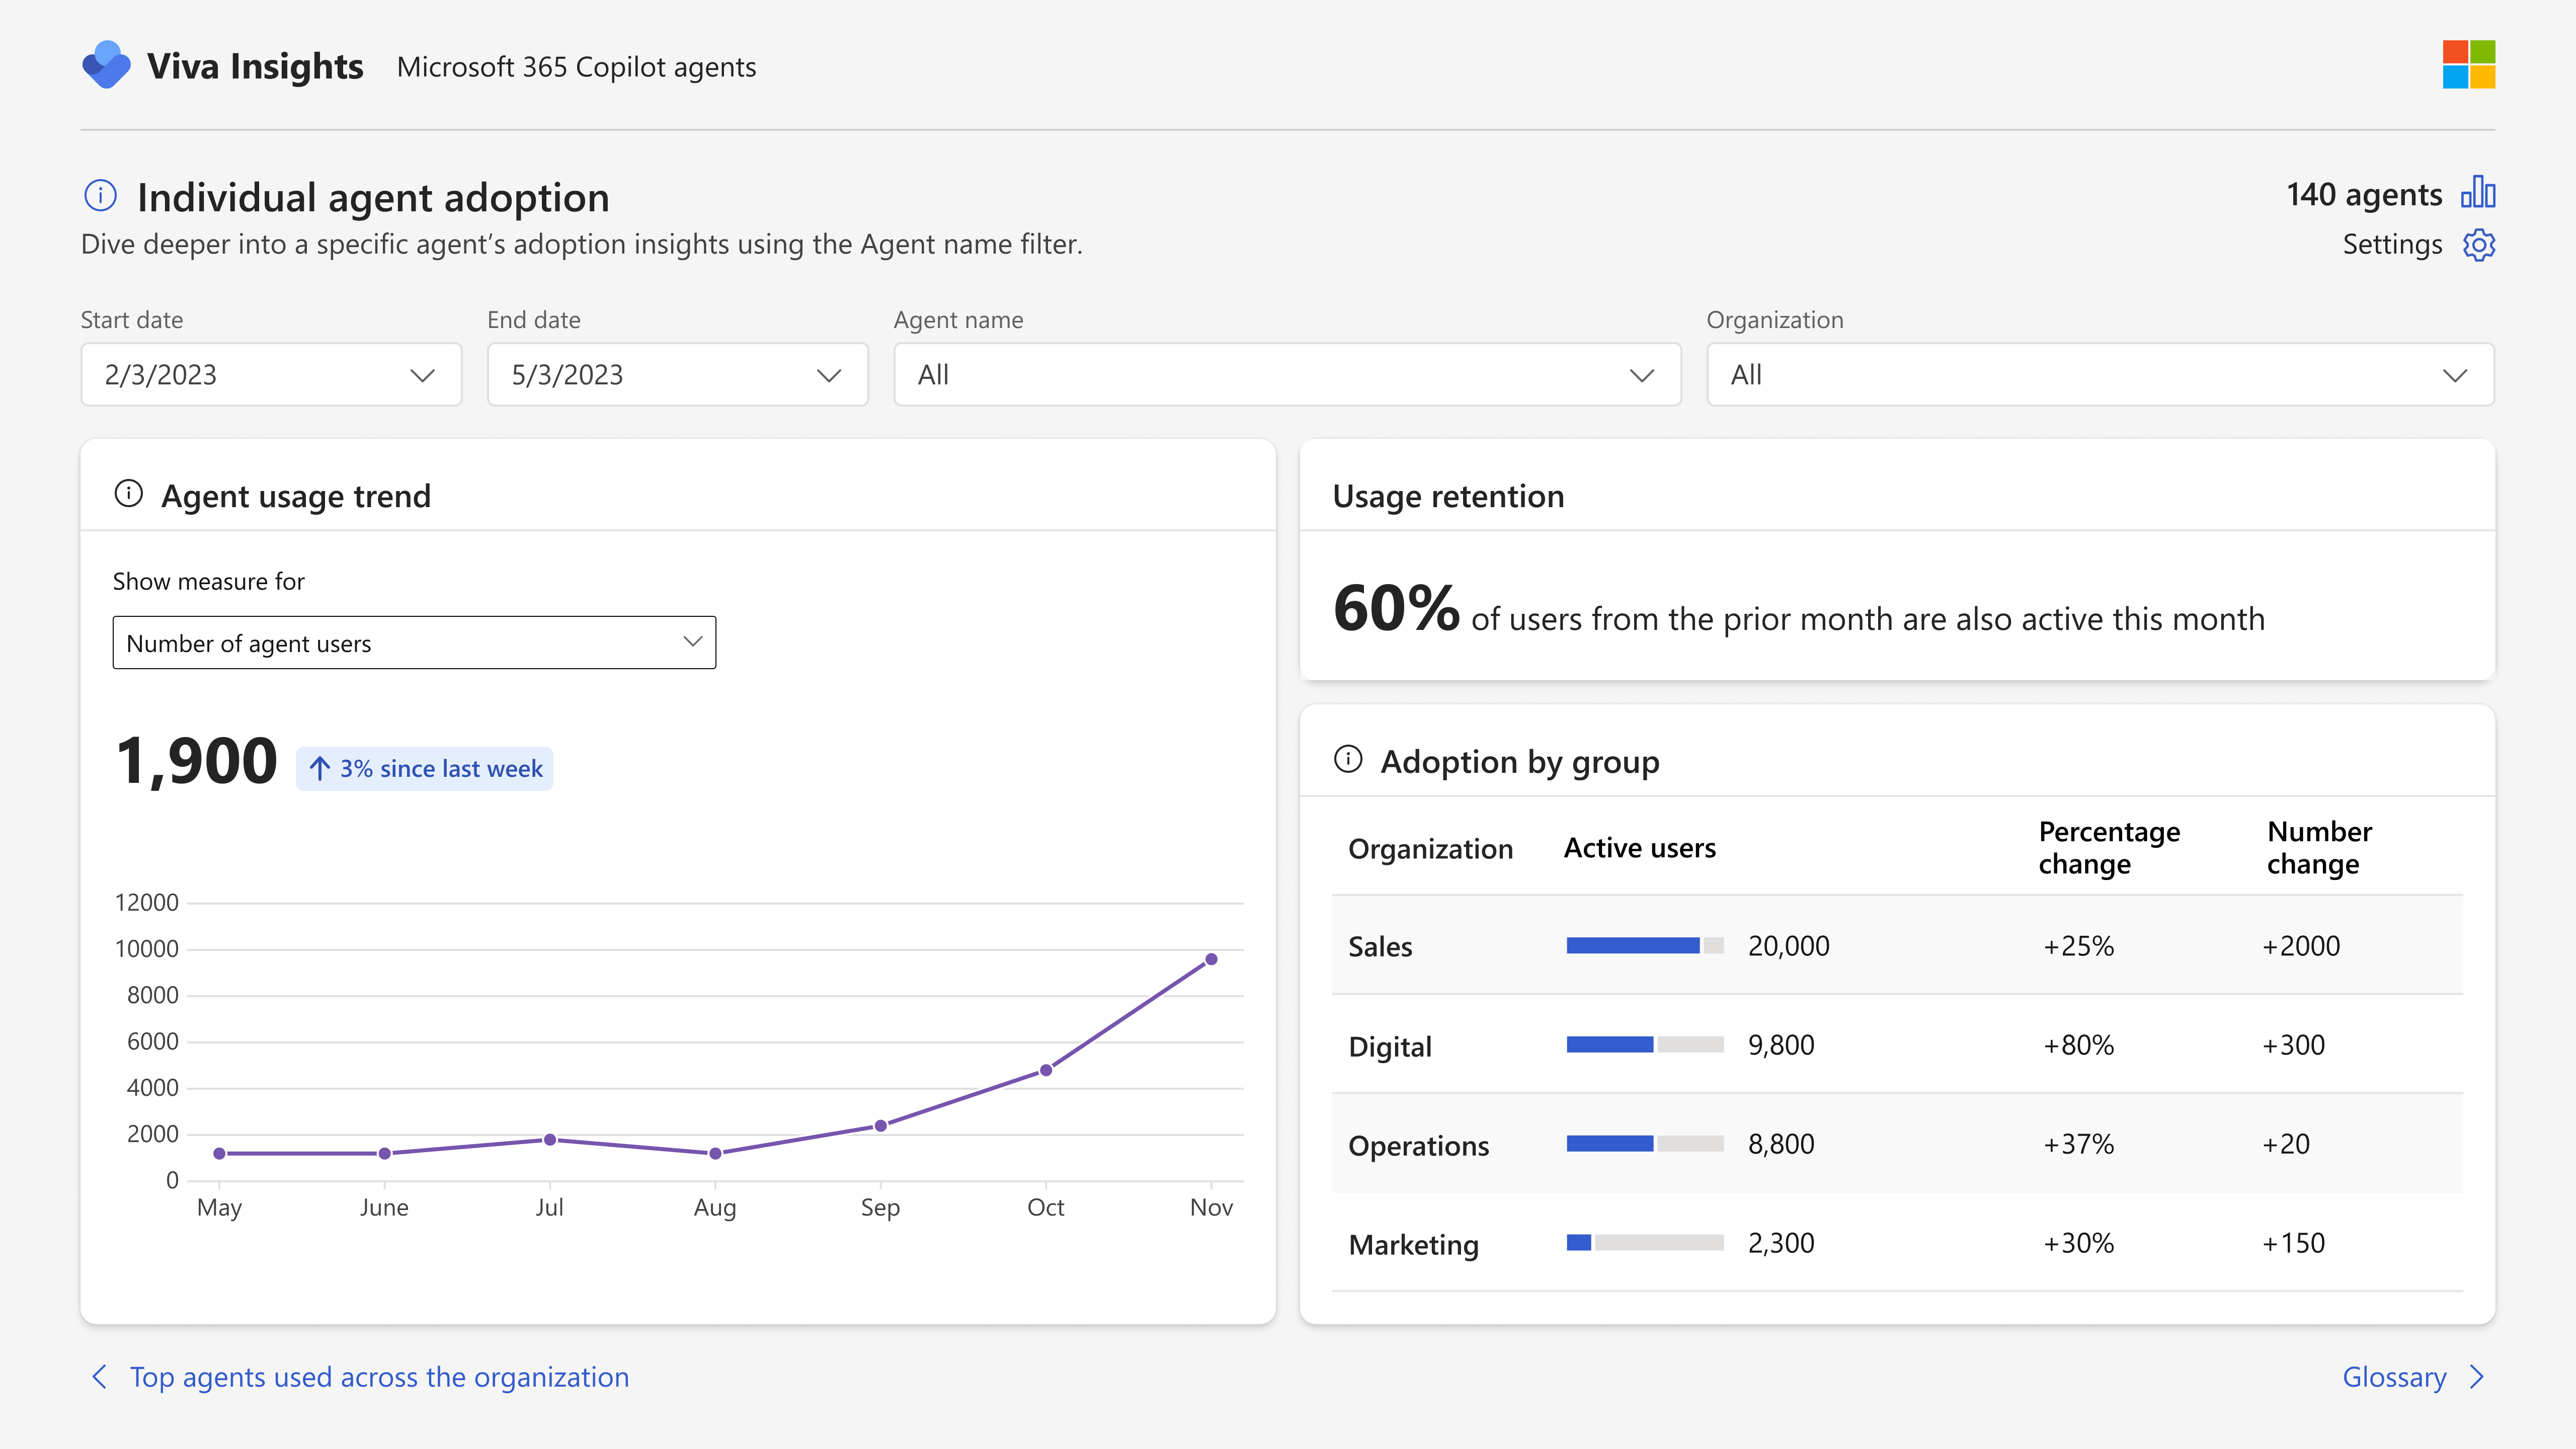Sort by Percentage change column header

pos(2109,847)
